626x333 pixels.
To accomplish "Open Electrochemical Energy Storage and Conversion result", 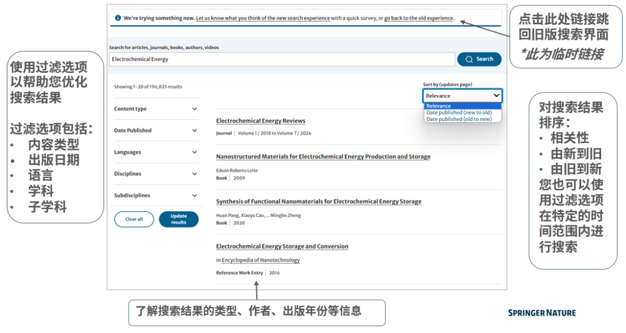I will coord(282,247).
